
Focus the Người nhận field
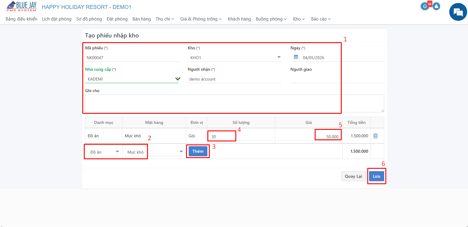[234, 79]
